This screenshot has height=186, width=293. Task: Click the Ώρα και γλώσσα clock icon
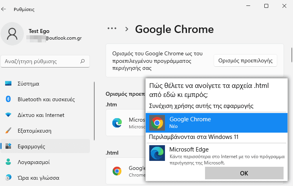pos(8,177)
